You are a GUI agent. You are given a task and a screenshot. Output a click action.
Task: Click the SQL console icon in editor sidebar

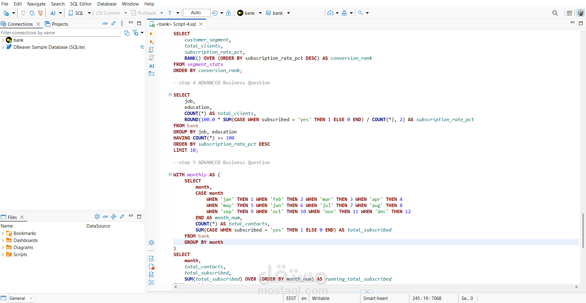151,74
